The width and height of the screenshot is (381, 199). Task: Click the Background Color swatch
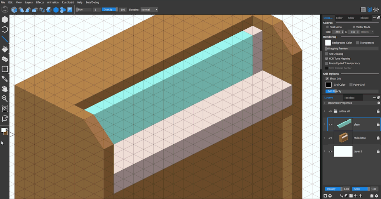tap(328, 43)
